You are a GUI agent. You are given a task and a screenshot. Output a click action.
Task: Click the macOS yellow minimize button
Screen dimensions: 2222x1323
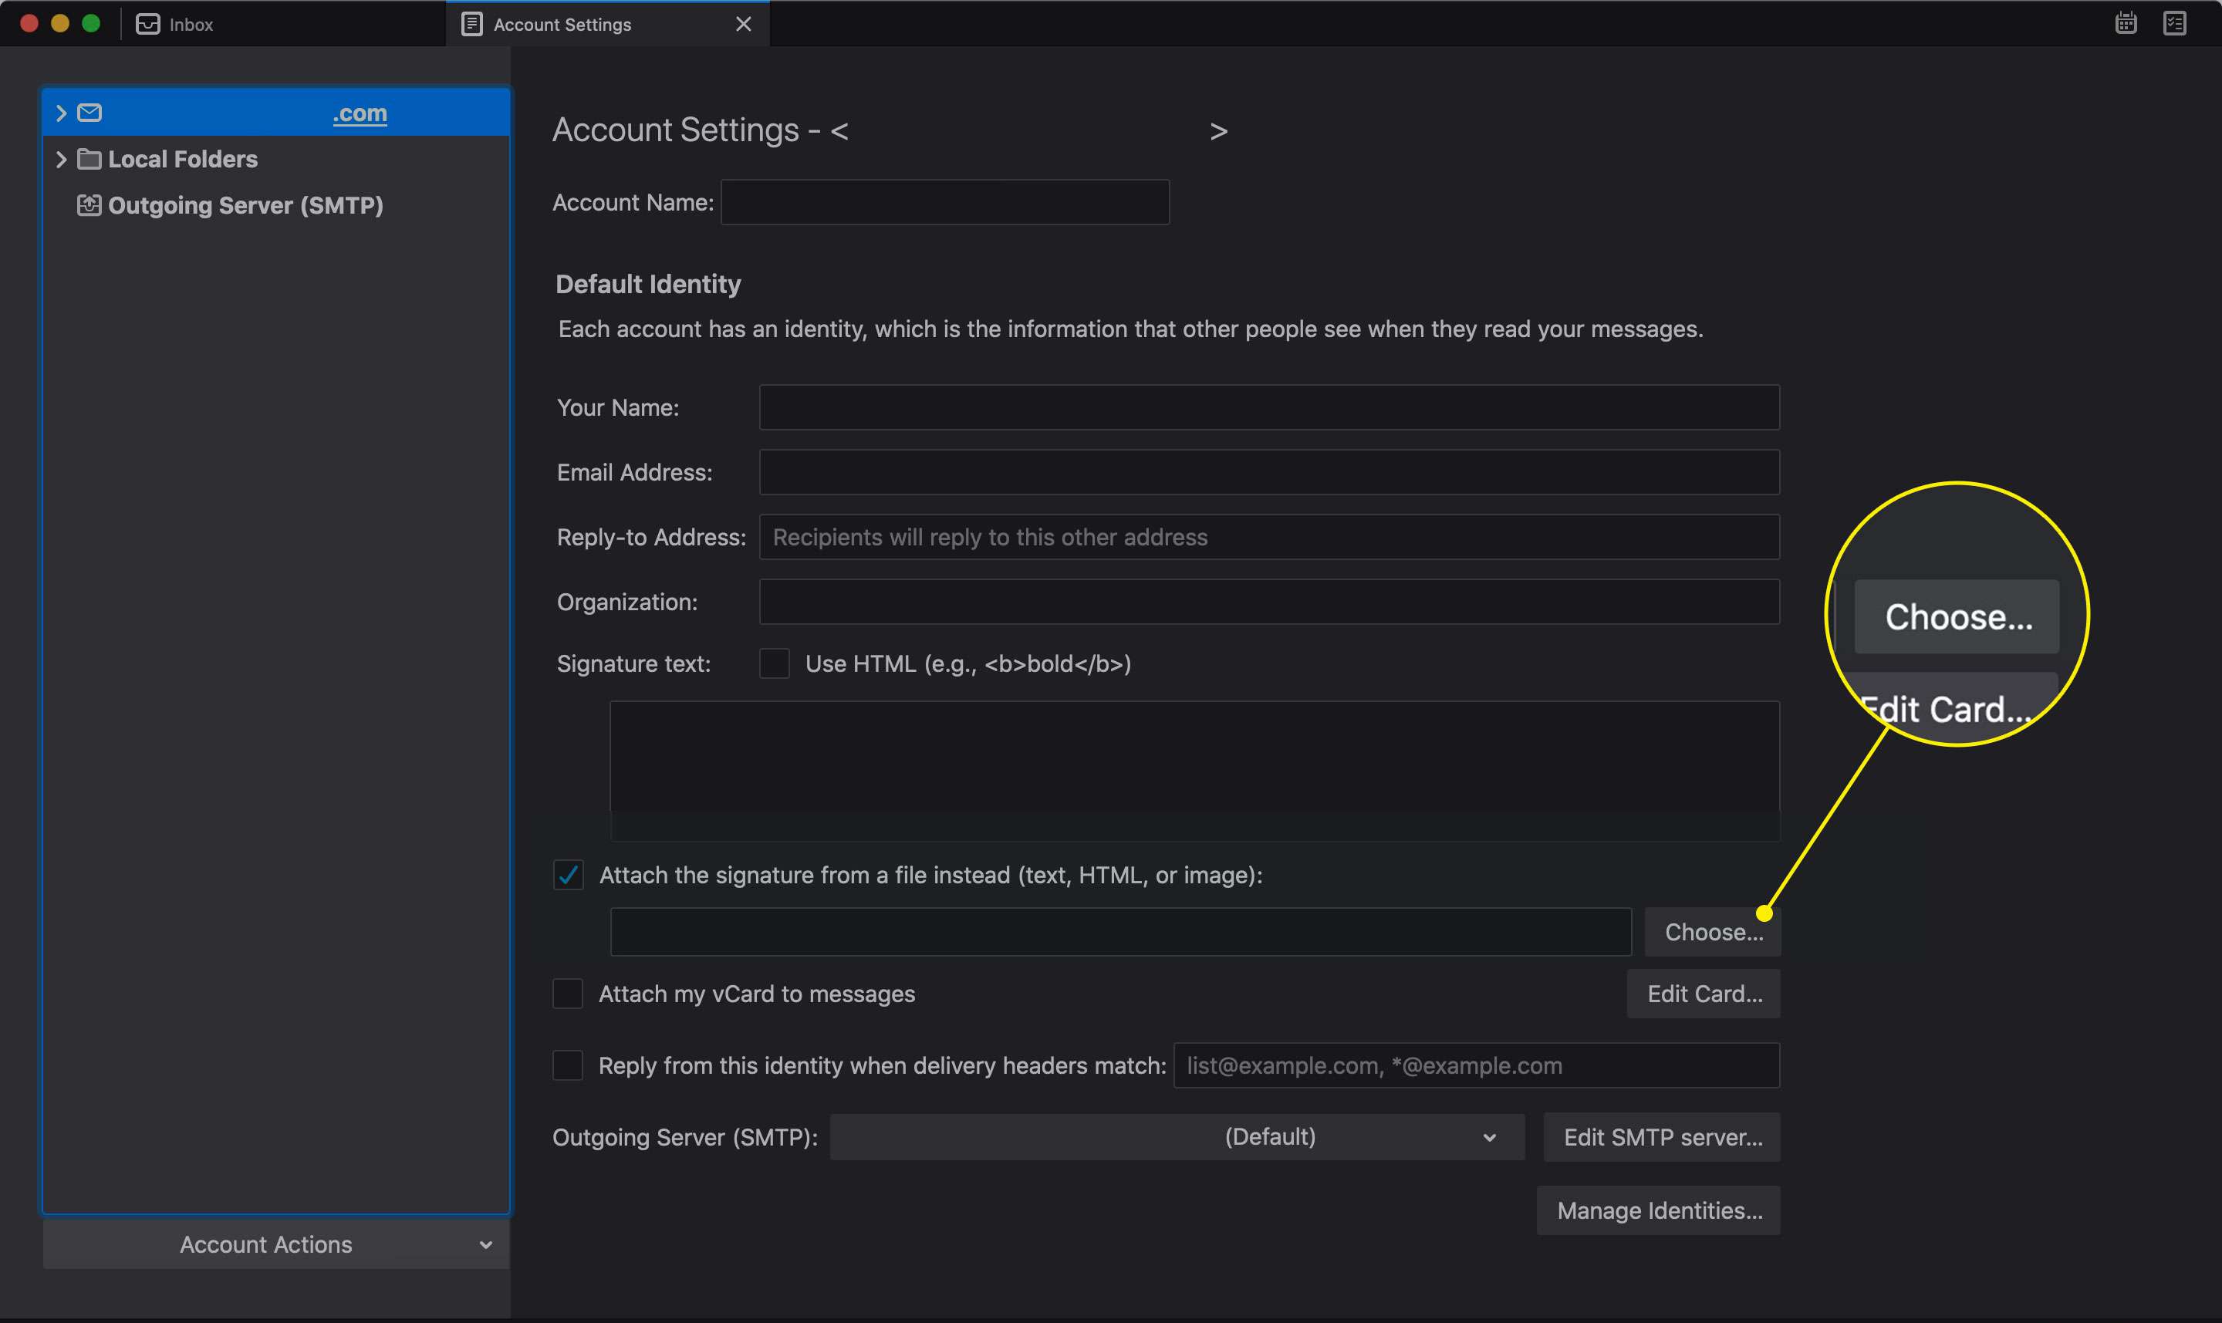coord(59,23)
